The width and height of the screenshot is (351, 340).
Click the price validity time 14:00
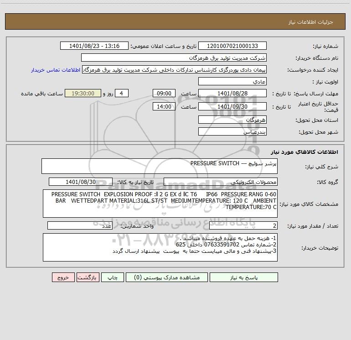point(164,106)
